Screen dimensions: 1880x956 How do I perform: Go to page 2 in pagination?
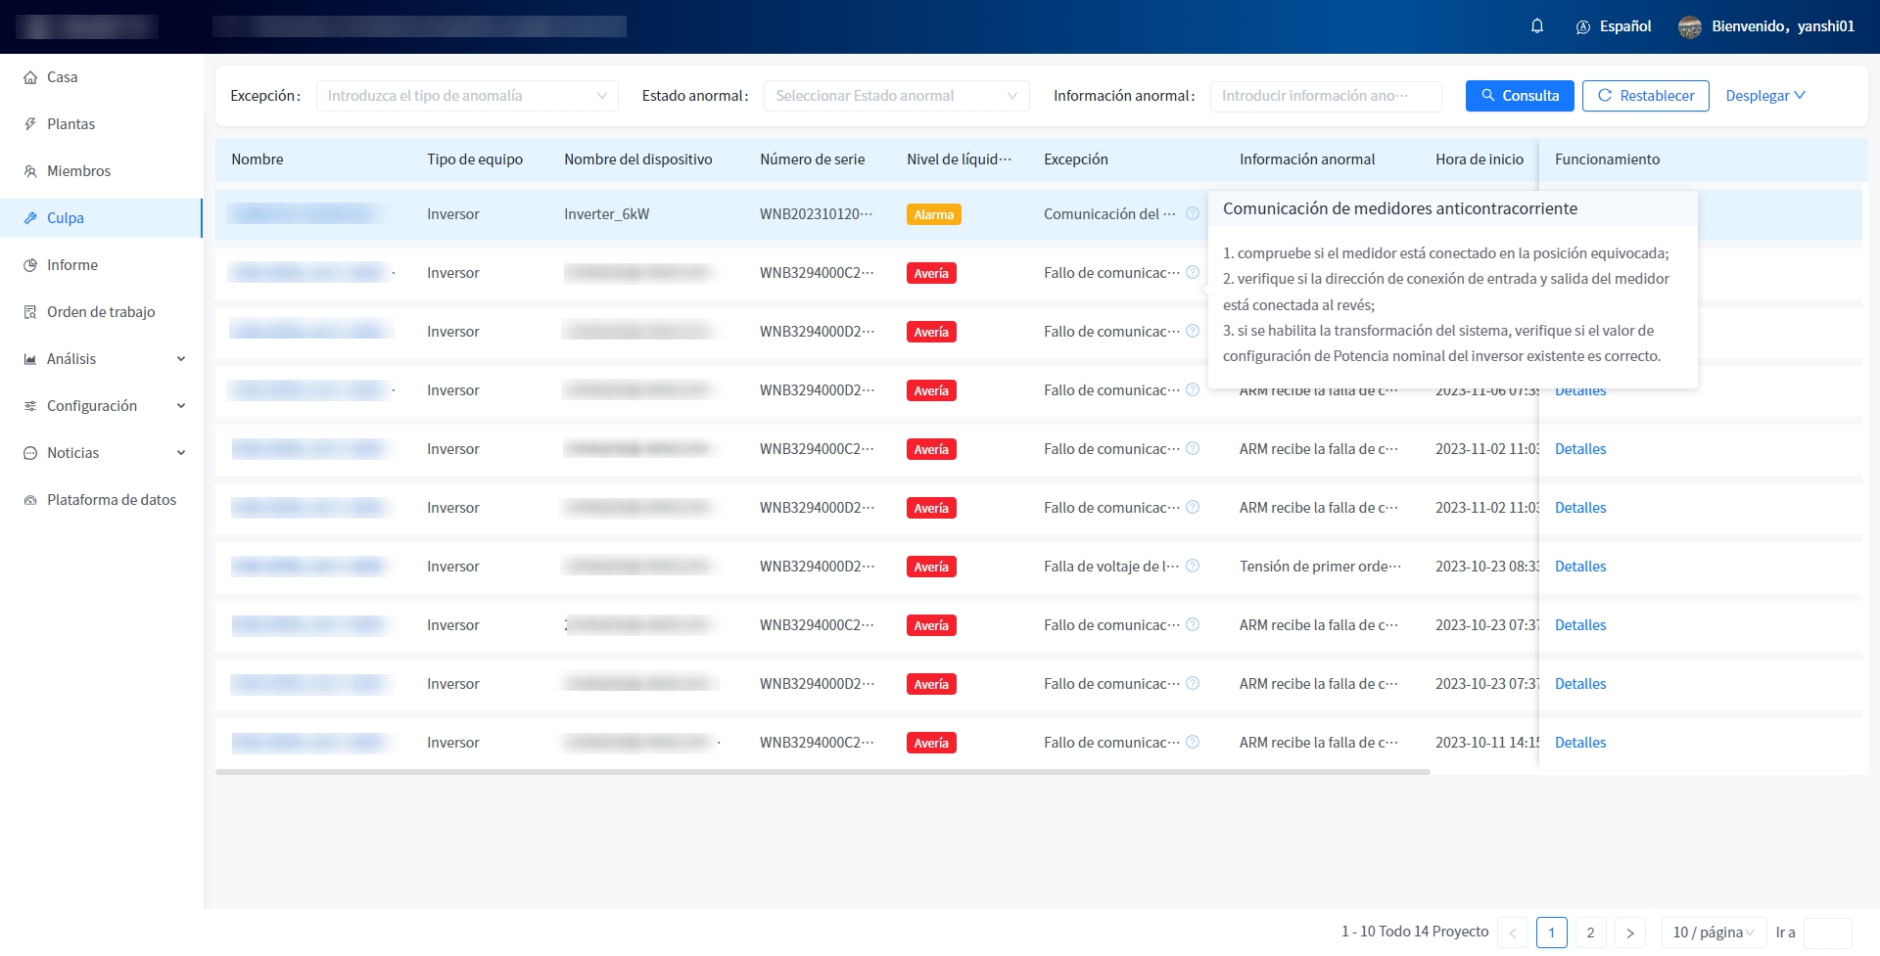click(x=1590, y=933)
